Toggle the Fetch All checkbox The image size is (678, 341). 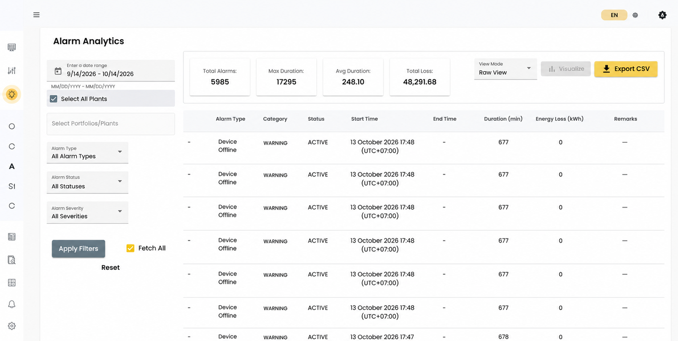coord(130,248)
